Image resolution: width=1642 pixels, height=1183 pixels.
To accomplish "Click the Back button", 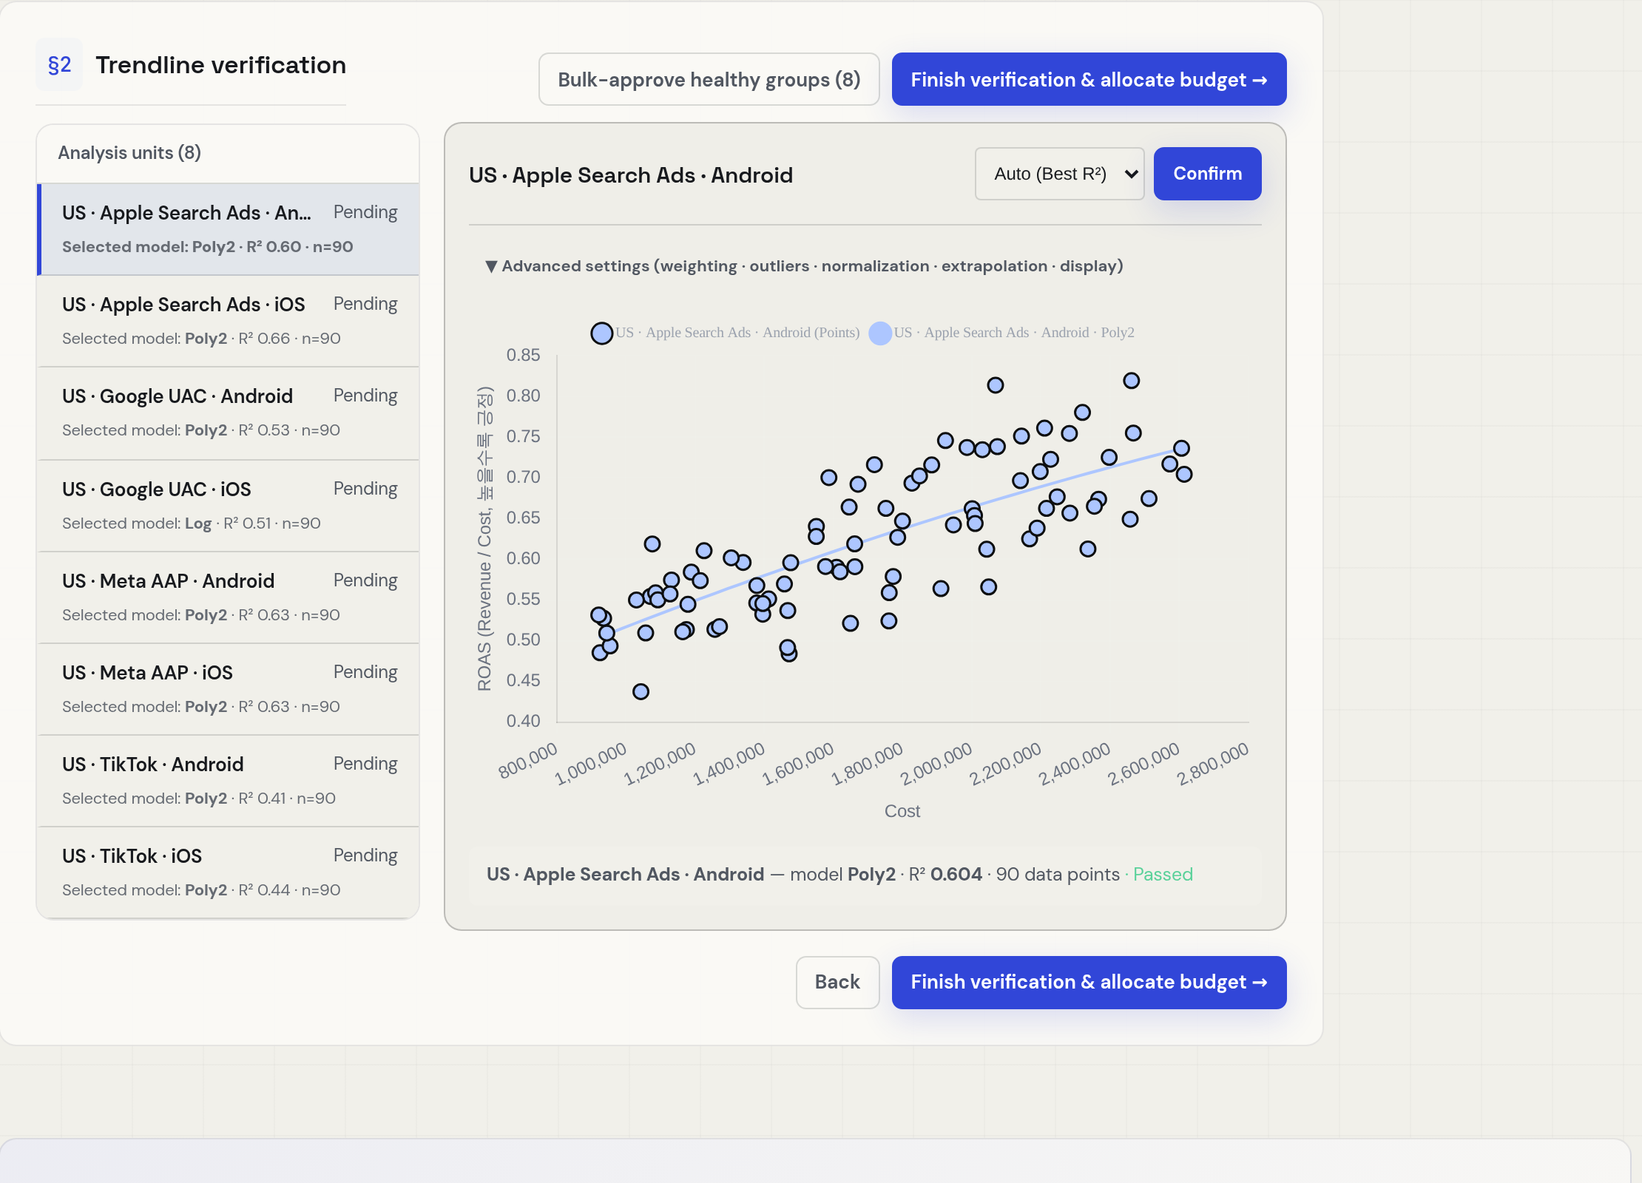I will point(837,982).
